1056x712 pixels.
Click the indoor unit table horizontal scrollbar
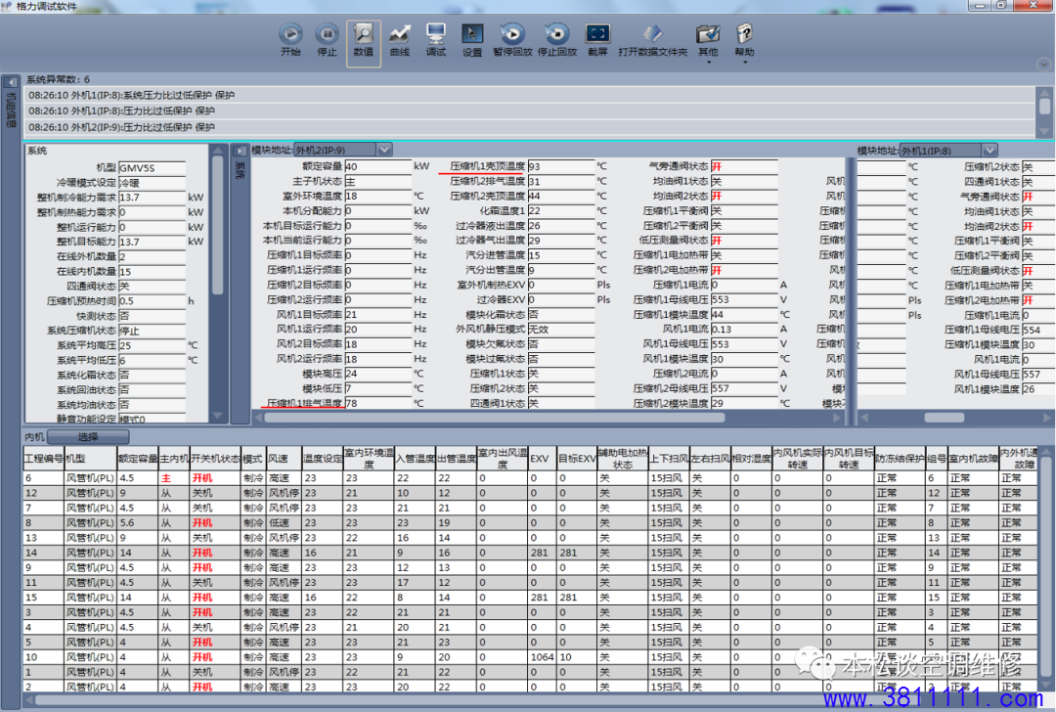532,700
